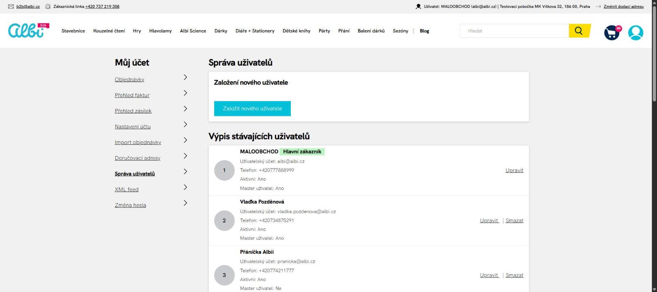Open the Balení dárků menu category
657x292 pixels.
371,31
